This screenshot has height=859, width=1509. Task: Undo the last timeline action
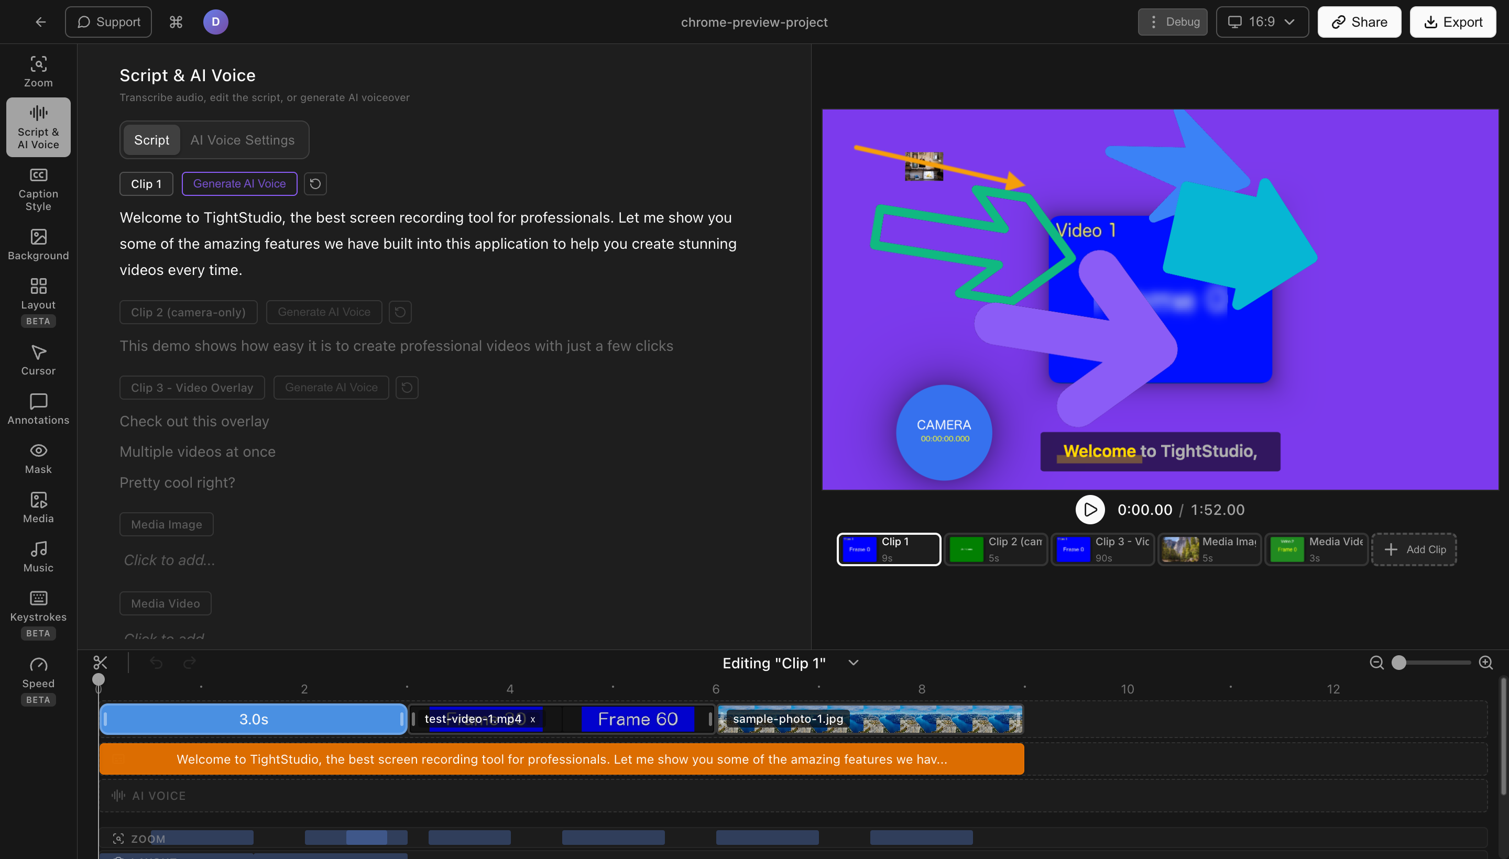coord(156,663)
